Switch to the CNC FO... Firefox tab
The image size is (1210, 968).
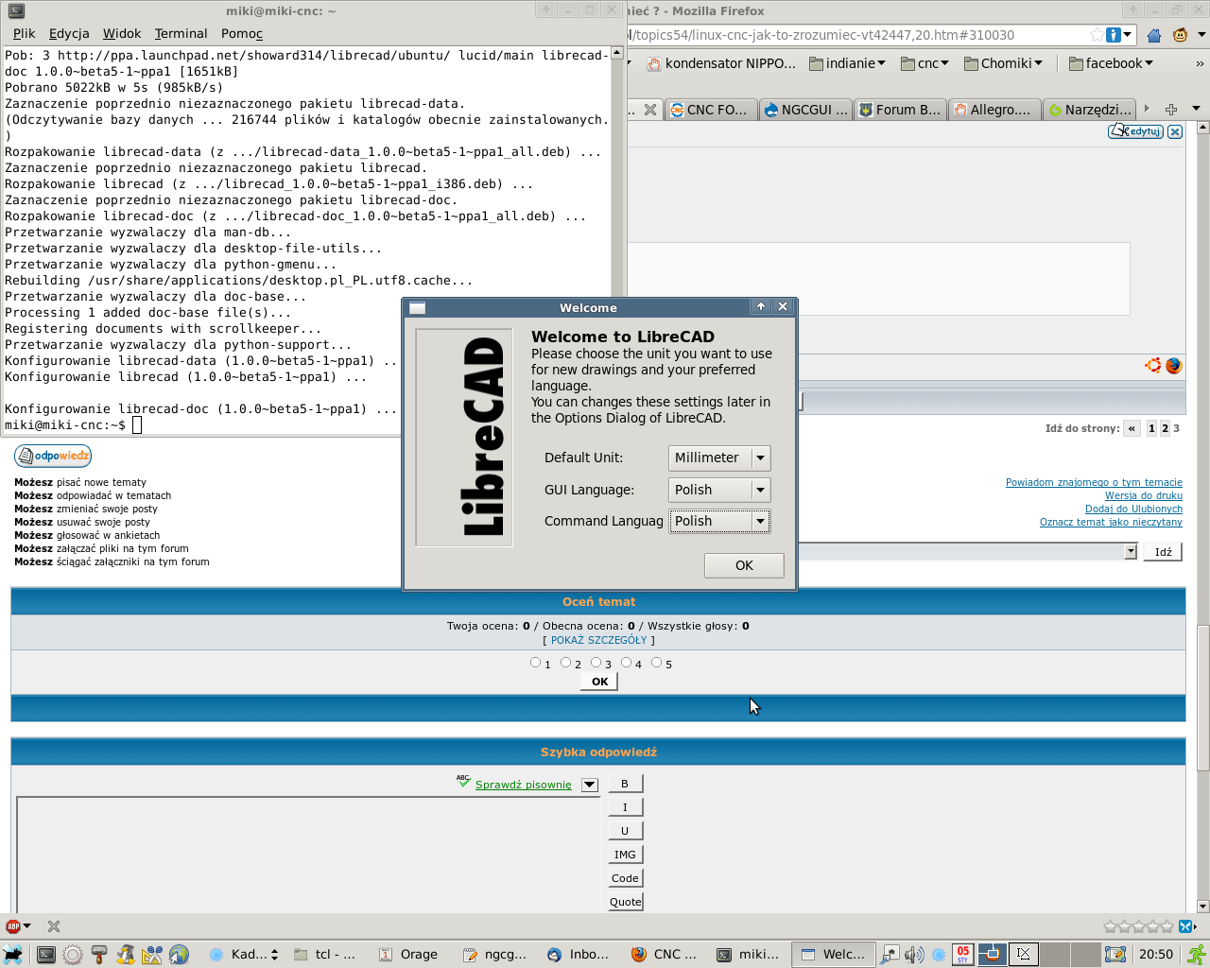(x=709, y=110)
